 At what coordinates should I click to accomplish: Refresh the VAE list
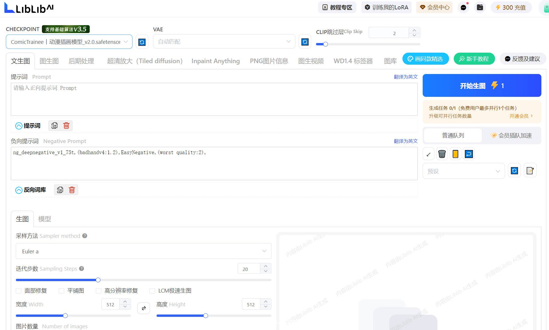(305, 42)
